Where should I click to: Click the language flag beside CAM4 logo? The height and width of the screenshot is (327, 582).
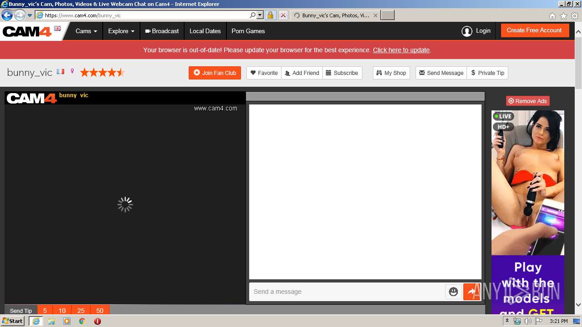coord(57,28)
